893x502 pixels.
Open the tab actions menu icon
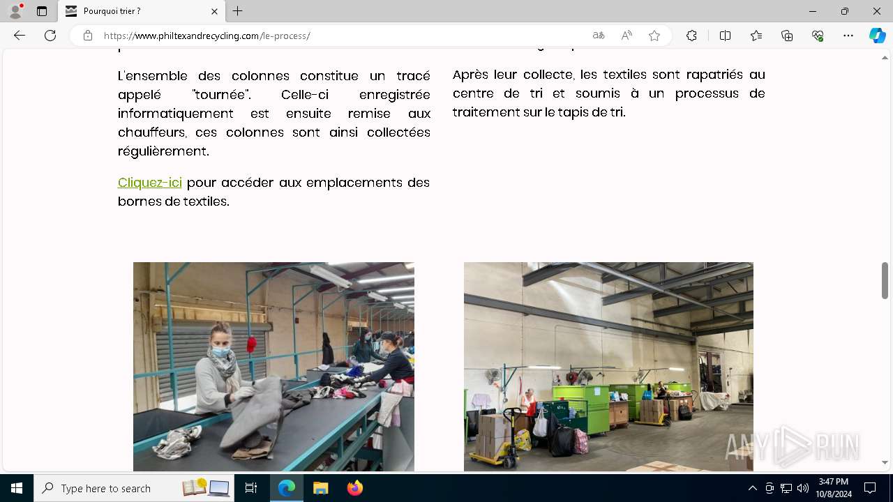click(x=42, y=11)
